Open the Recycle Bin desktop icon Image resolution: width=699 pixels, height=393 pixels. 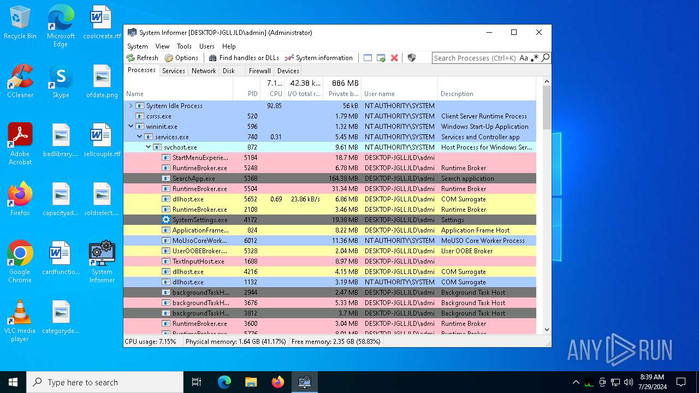coord(20,23)
